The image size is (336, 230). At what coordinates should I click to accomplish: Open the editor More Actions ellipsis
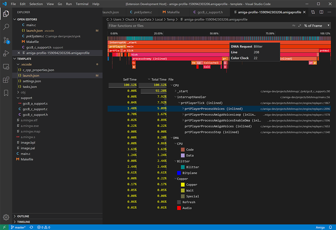pos(329,12)
